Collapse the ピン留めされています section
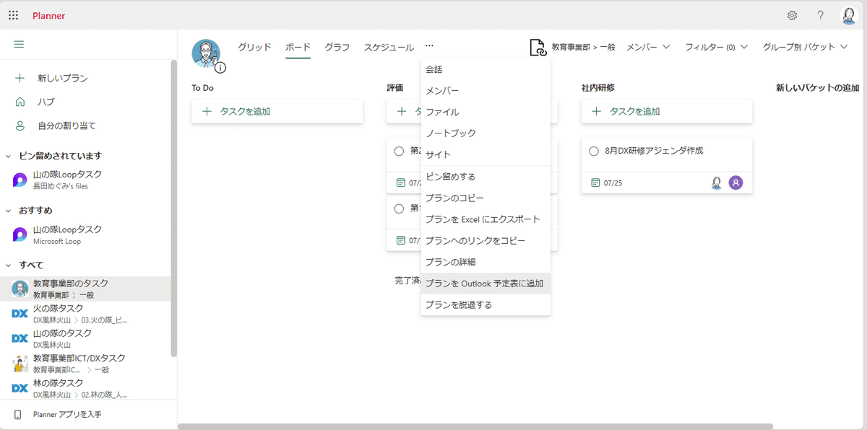Viewport: 867px width, 430px height. [9, 156]
